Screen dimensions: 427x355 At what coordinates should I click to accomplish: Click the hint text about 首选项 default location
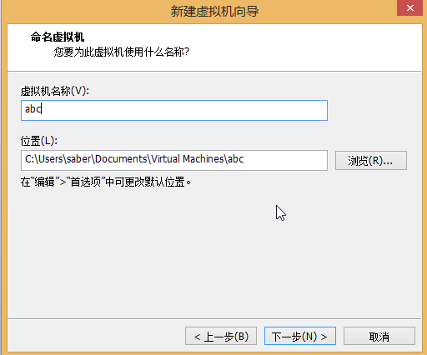(106, 182)
